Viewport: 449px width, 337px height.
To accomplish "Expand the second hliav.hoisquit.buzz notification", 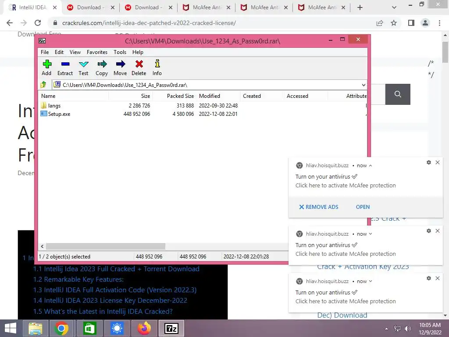I will point(371,234).
